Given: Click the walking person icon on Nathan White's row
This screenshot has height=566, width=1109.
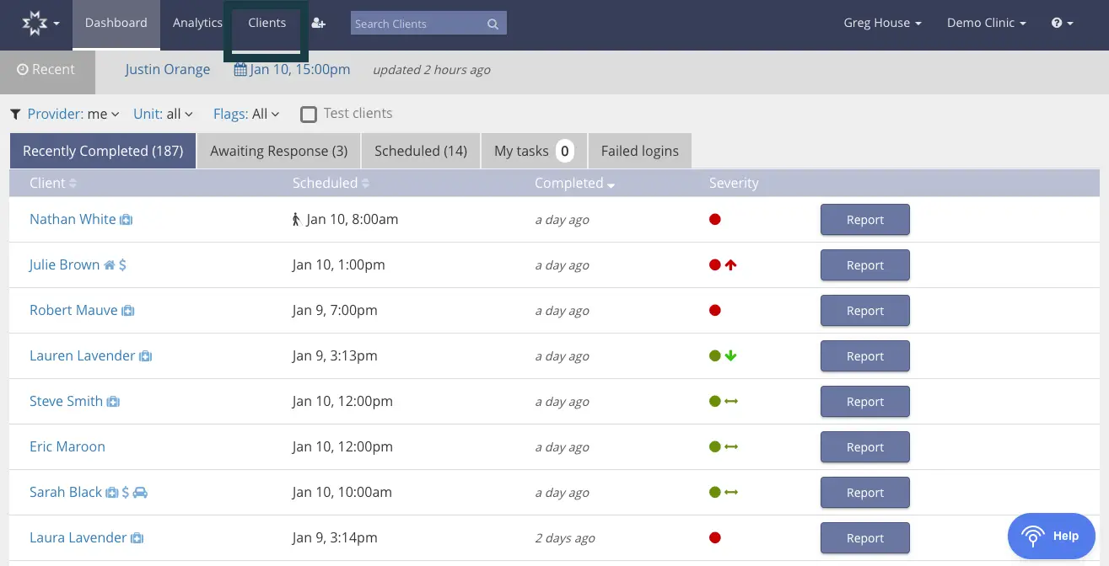Looking at the screenshot, I should pos(296,219).
